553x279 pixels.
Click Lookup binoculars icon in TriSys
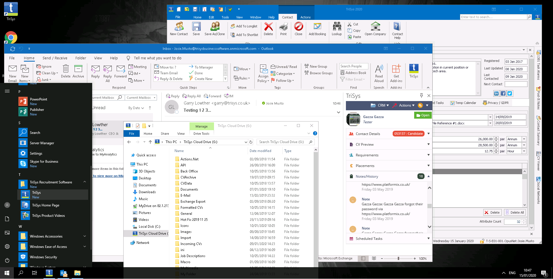(337, 29)
